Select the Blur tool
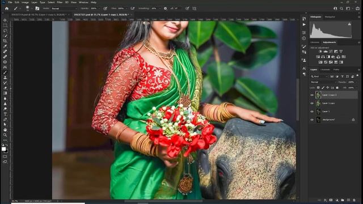 point(5,98)
